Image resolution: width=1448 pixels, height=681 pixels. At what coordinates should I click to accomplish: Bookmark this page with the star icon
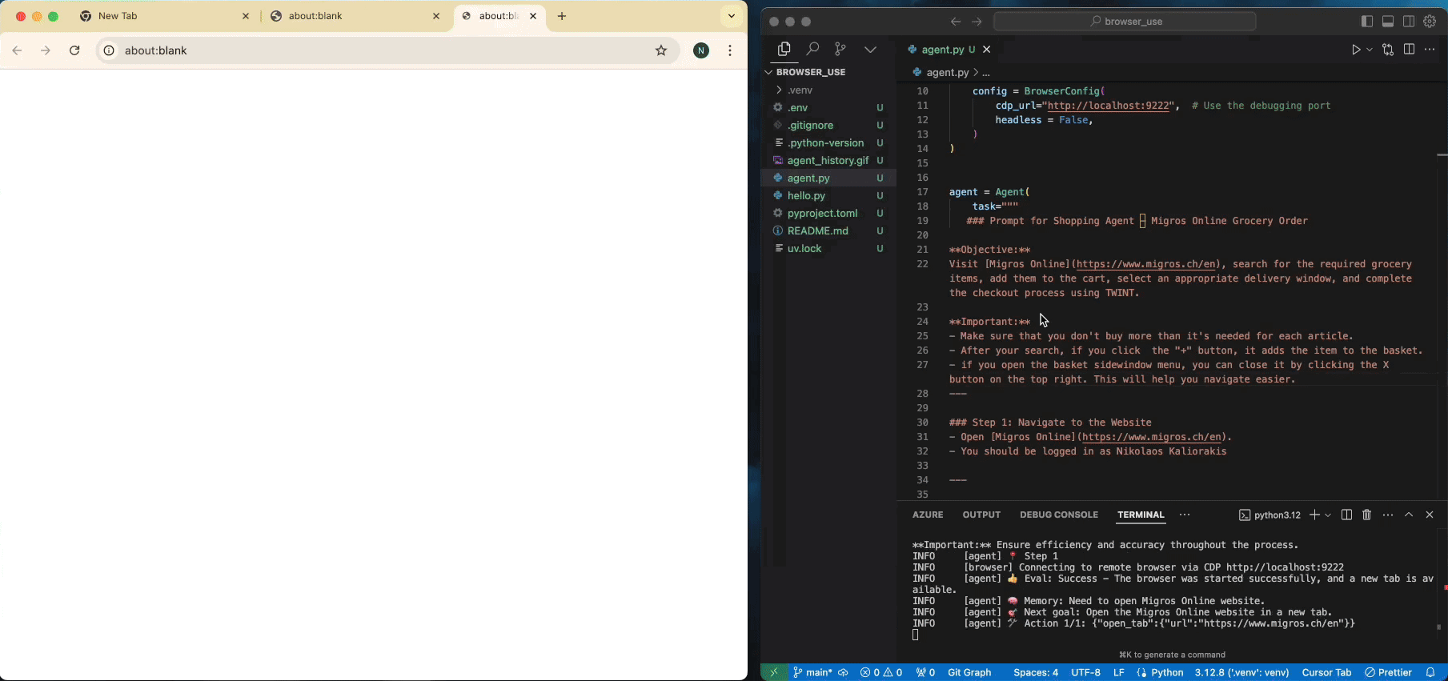pyautogui.click(x=661, y=50)
